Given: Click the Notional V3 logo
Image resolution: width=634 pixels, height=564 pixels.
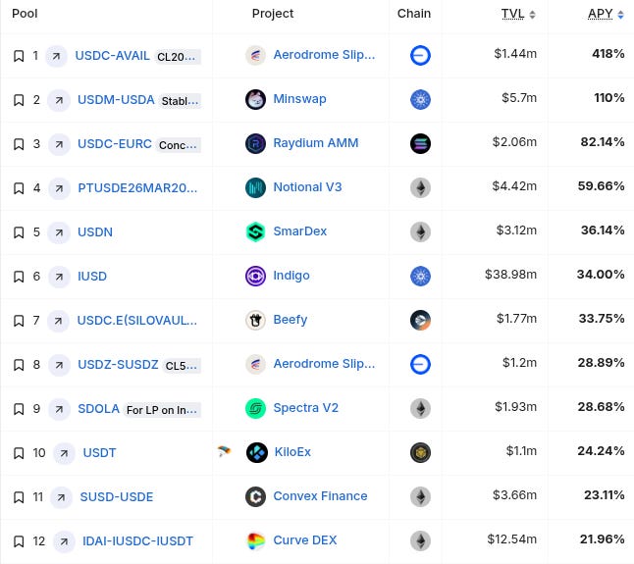Looking at the screenshot, I should (255, 188).
